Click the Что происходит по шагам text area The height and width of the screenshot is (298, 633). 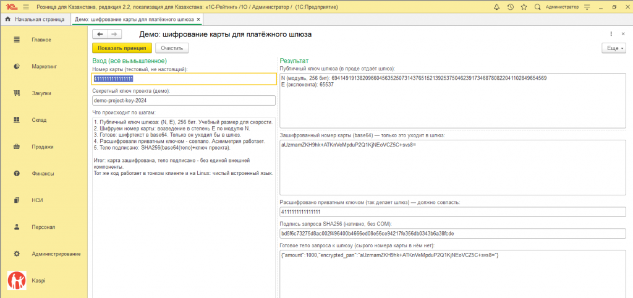tap(184, 208)
